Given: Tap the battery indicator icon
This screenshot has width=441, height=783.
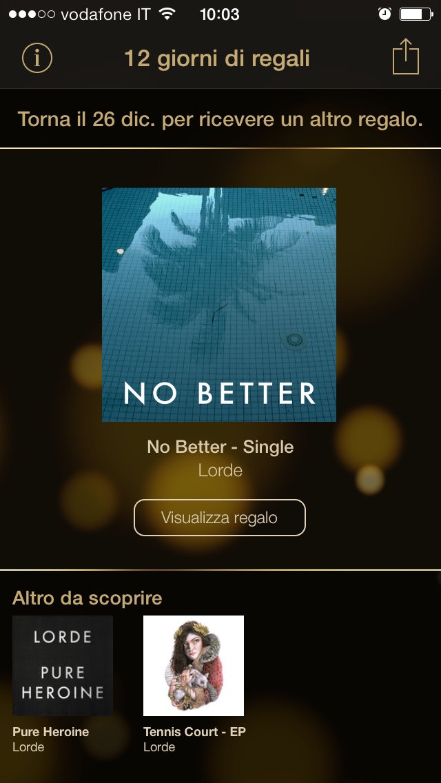Looking at the screenshot, I should click(x=416, y=14).
